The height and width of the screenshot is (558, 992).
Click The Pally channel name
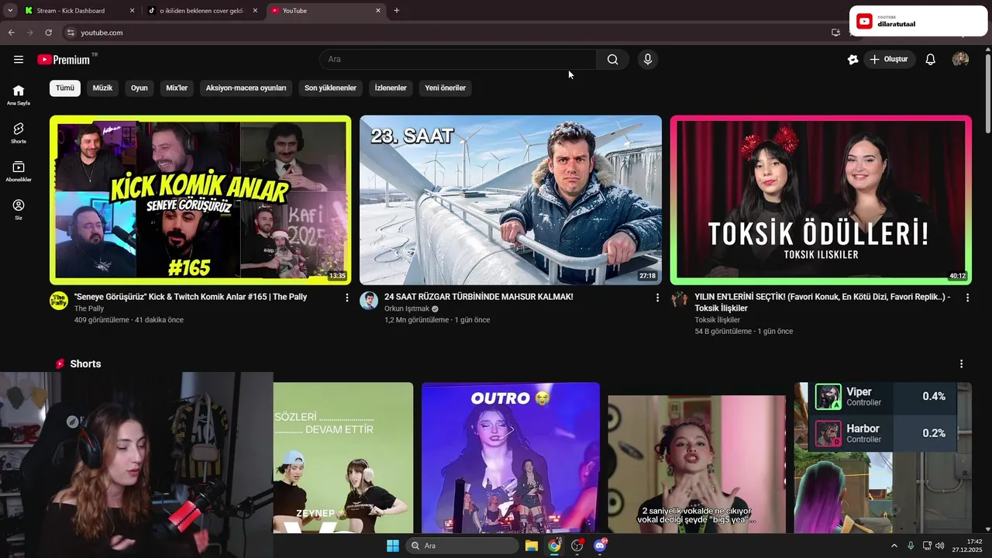point(89,308)
